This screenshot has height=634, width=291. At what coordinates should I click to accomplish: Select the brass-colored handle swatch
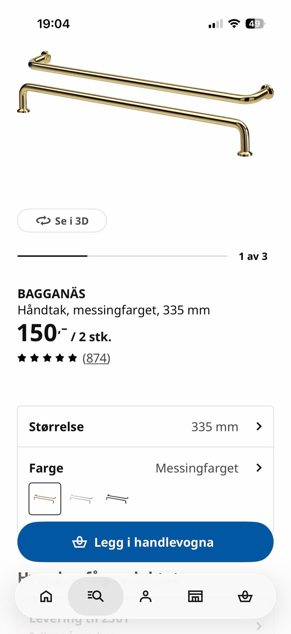pyautogui.click(x=45, y=499)
